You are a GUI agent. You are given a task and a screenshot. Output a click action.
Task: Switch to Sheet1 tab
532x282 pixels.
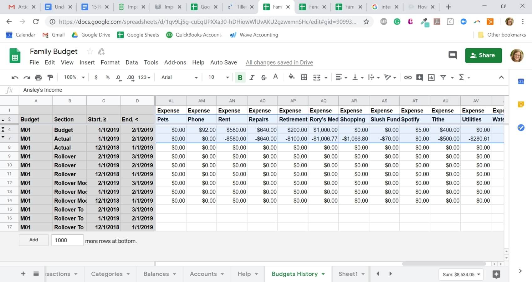click(348, 274)
